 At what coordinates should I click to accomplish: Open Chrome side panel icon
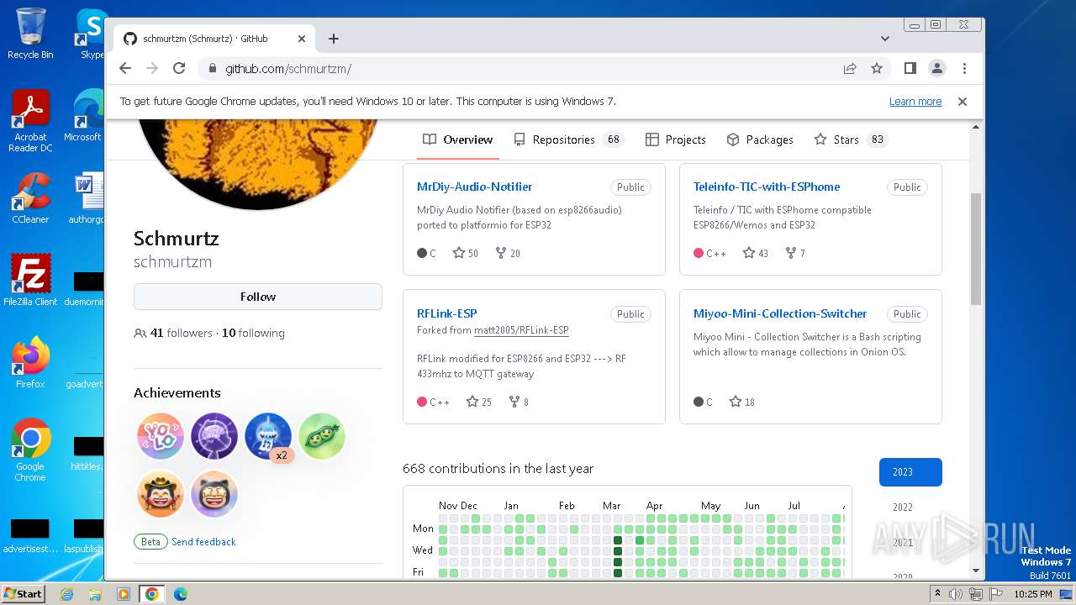tap(910, 68)
